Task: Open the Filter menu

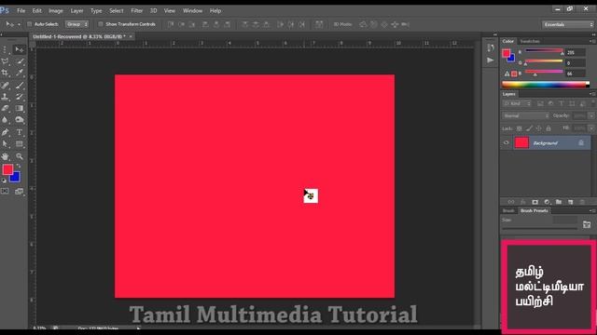Action: click(x=137, y=11)
